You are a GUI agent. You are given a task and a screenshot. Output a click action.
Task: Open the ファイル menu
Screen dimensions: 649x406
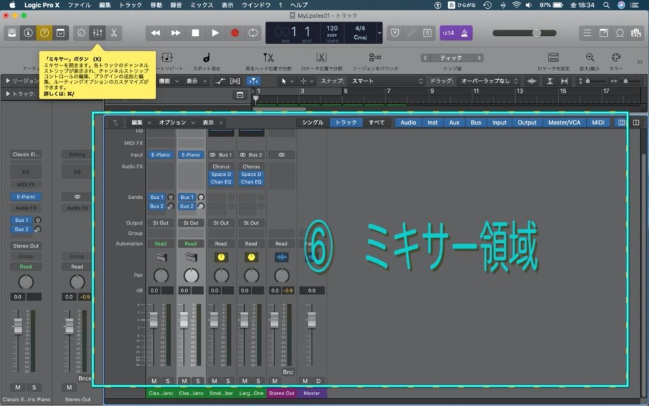tap(79, 5)
